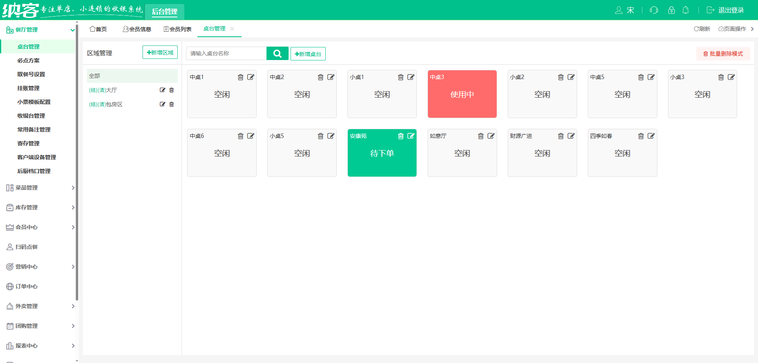Open 订单中心 in sidebar
The image size is (758, 363).
(x=26, y=286)
